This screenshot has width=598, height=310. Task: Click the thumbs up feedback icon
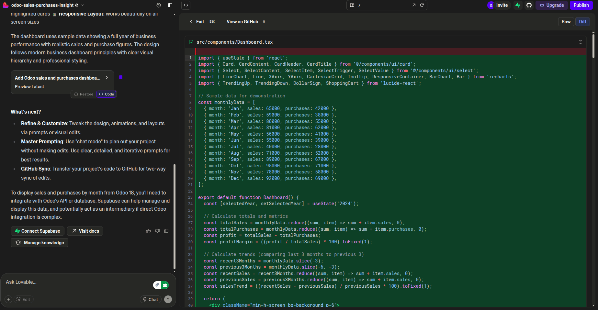click(x=148, y=231)
